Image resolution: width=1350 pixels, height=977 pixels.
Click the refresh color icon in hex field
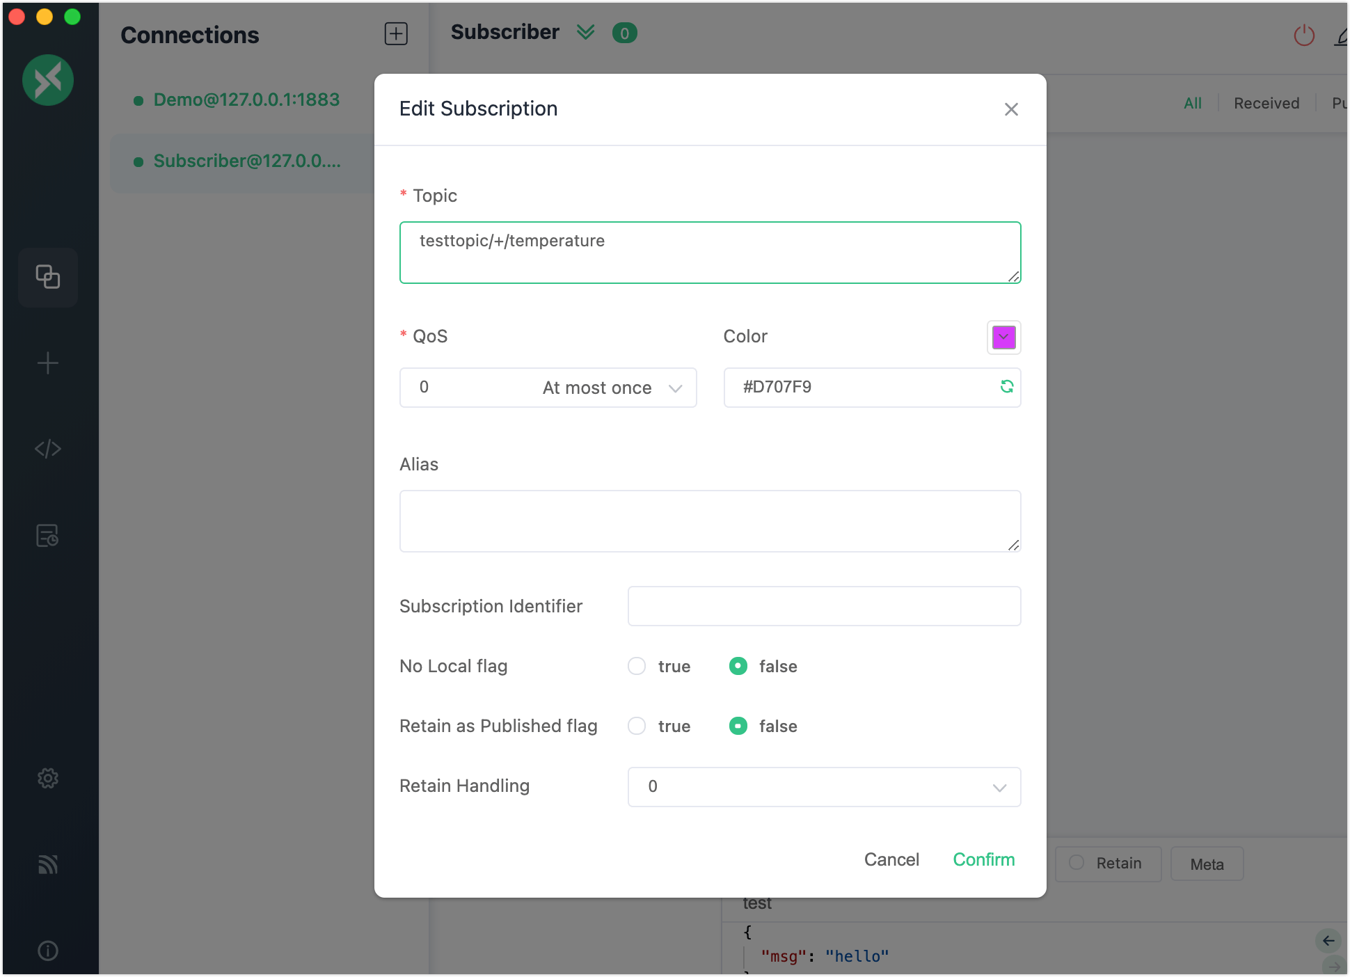point(1006,387)
